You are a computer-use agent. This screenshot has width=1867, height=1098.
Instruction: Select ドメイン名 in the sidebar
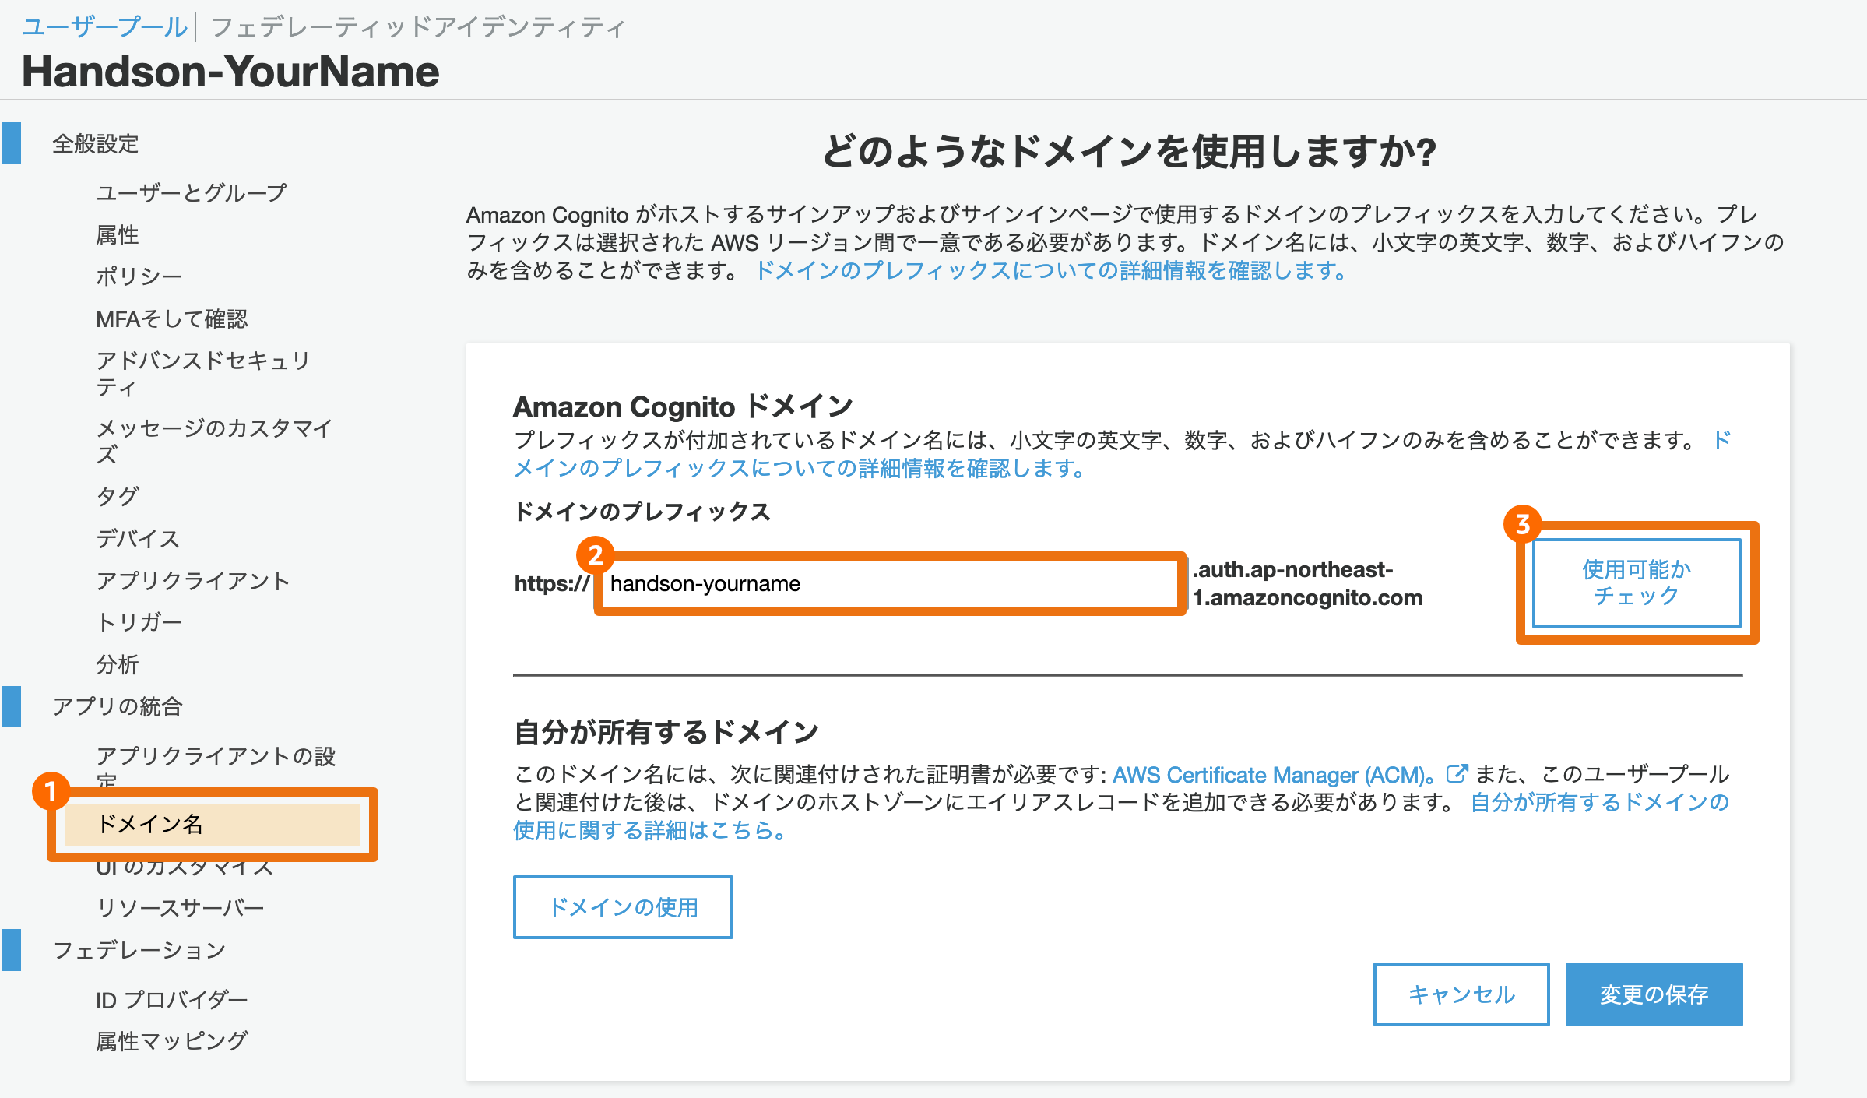(x=213, y=824)
